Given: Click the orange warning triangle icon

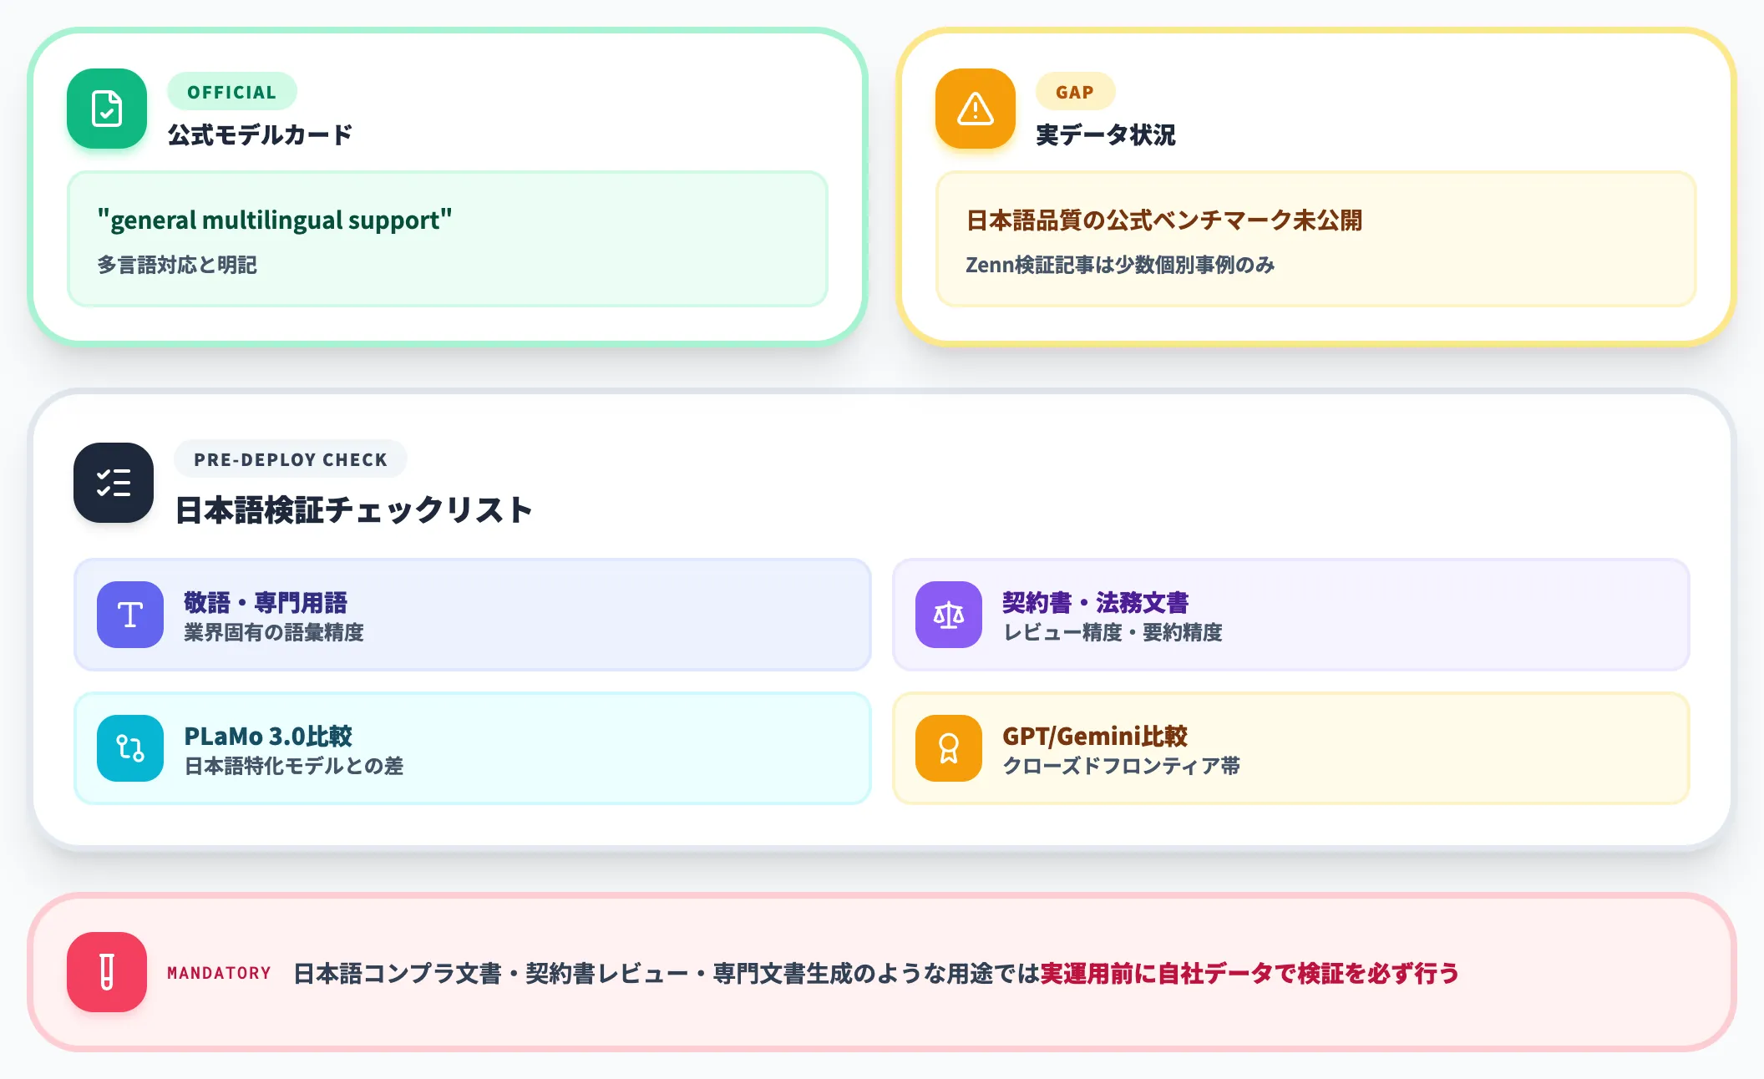Looking at the screenshot, I should tap(976, 109).
